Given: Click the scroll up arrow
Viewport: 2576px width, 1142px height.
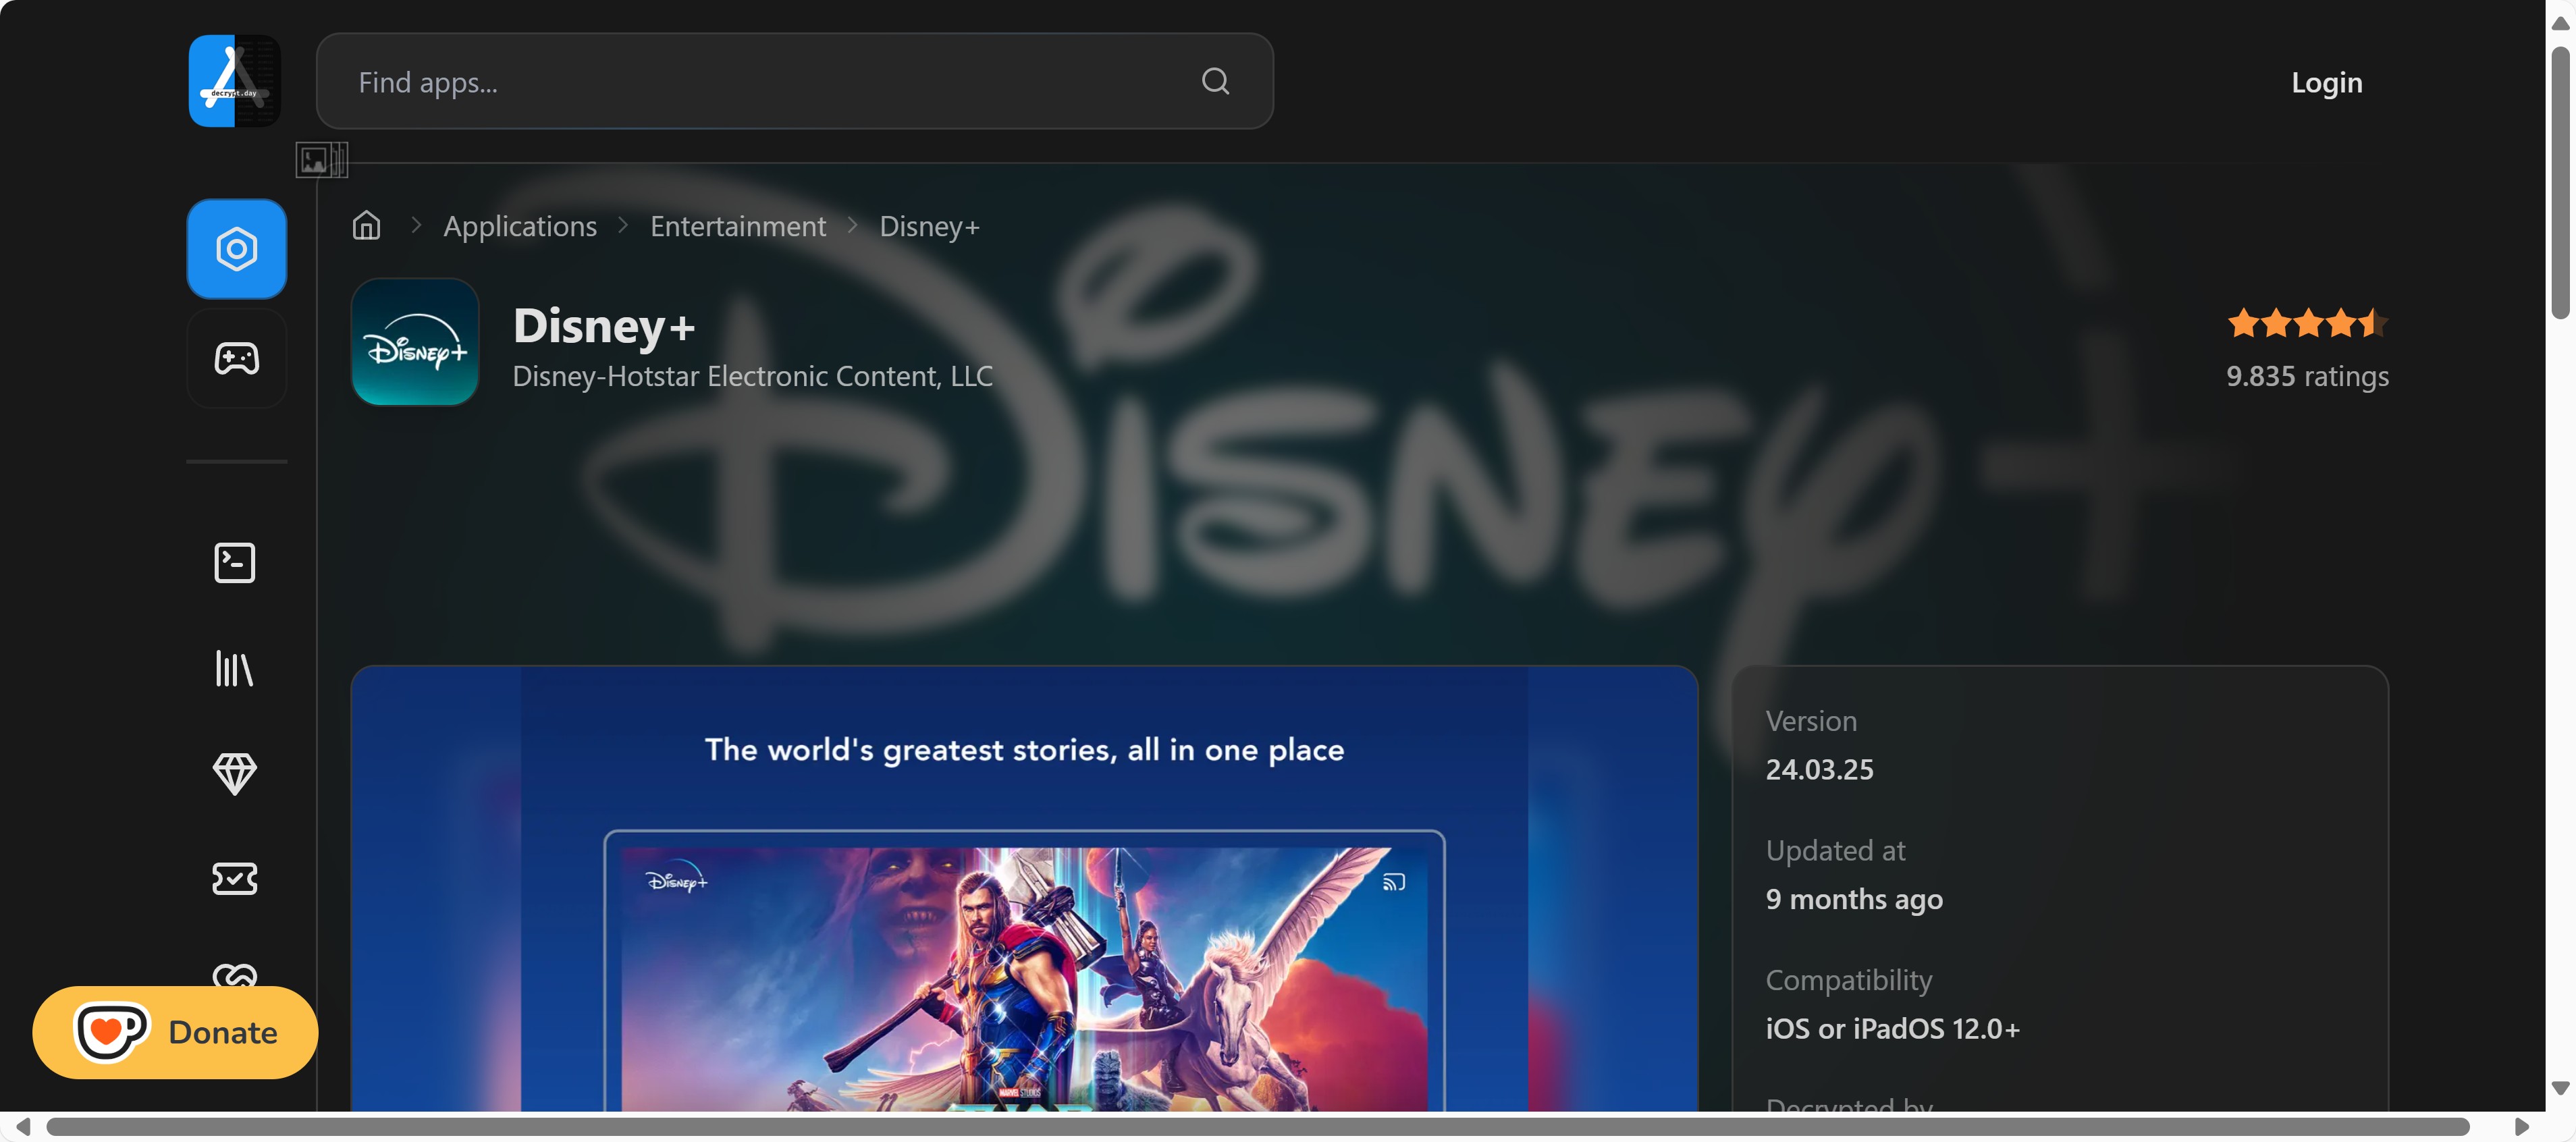Looking at the screenshot, I should tap(2560, 22).
